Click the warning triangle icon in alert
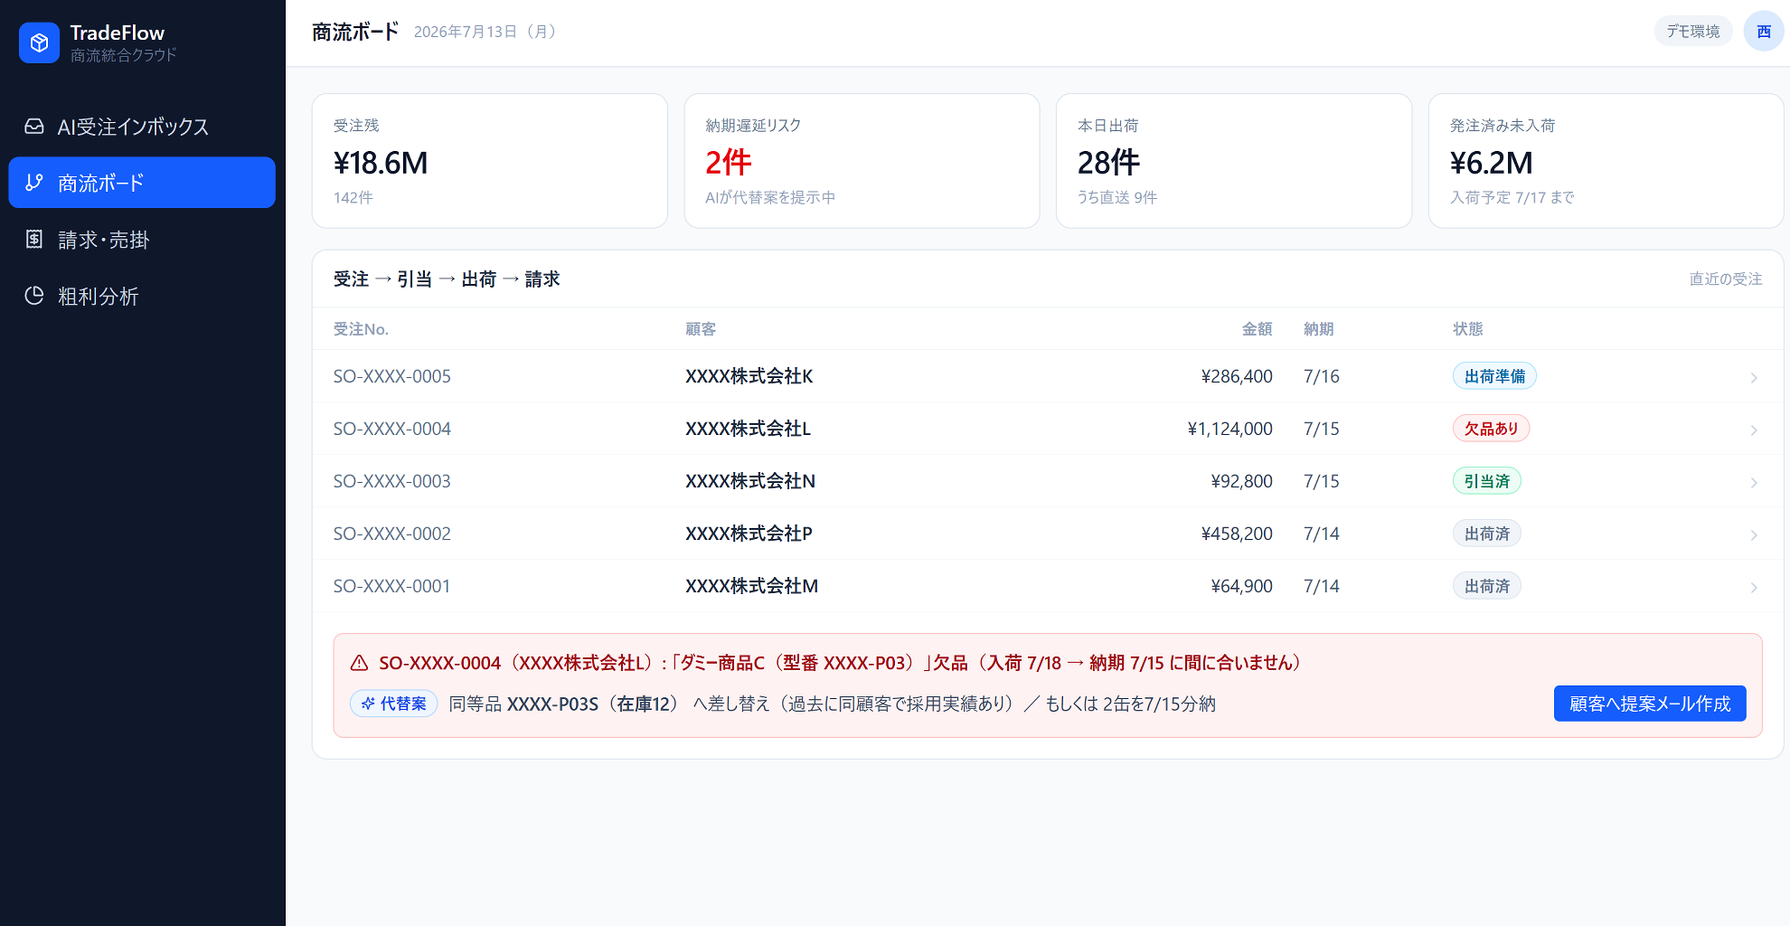Viewport: 1790px width, 926px height. pos(359,663)
